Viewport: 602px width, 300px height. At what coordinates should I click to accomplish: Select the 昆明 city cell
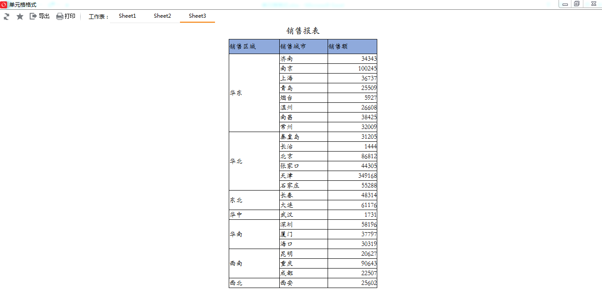(304, 254)
